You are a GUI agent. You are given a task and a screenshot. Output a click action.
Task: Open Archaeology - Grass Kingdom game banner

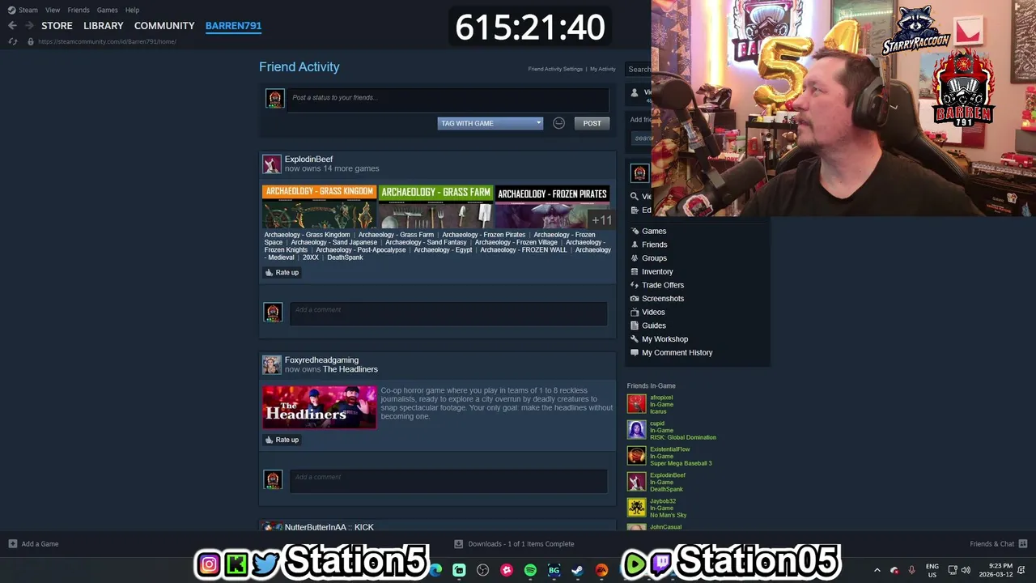319,206
